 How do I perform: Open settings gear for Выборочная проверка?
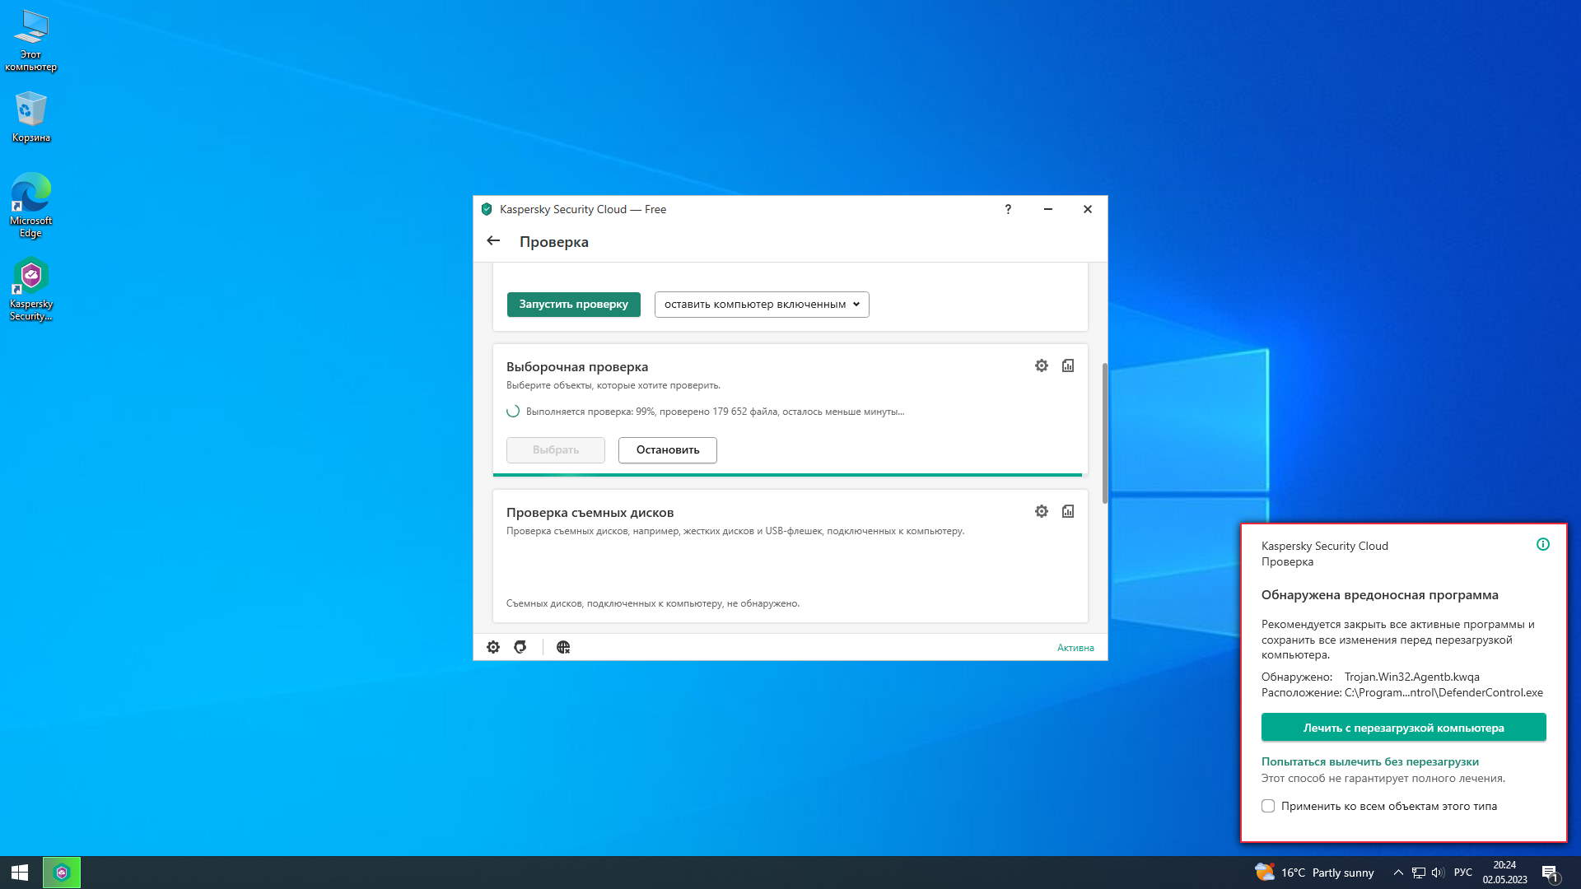[x=1042, y=365]
